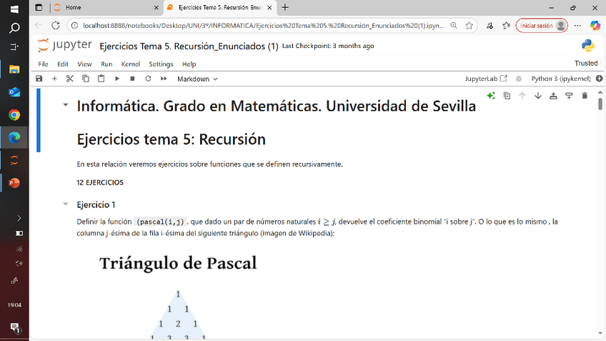Screen dimensions: 606x341
Task: Open the favorites list icon
Action: (506, 26)
